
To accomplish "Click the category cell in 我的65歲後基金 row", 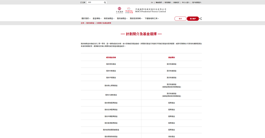I will 172,95.
